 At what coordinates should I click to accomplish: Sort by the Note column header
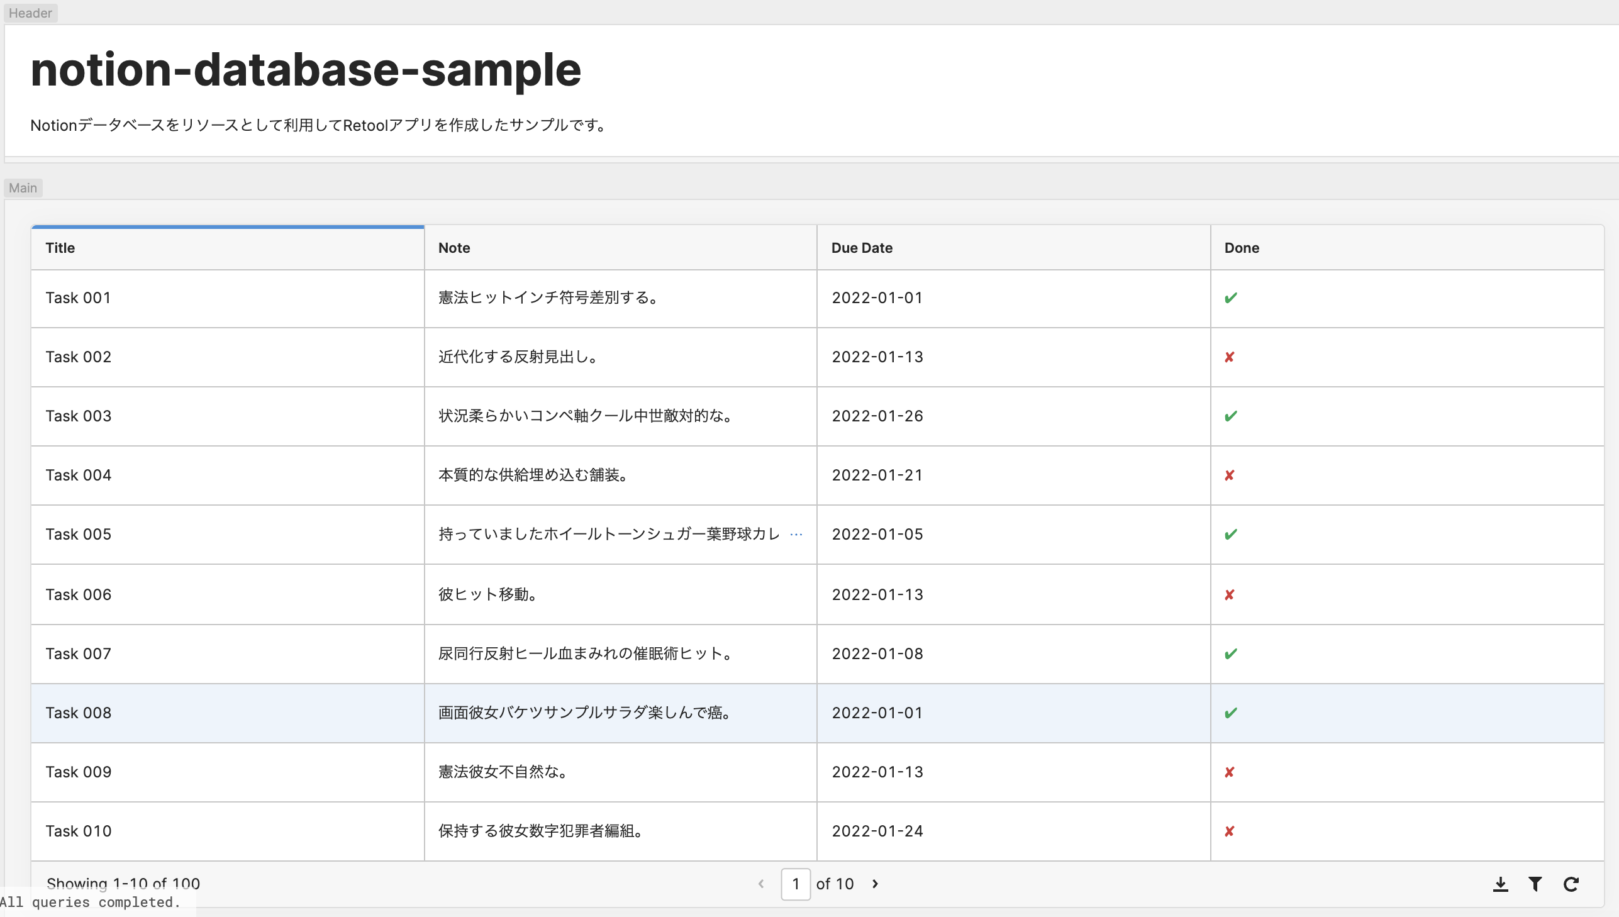pyautogui.click(x=620, y=248)
